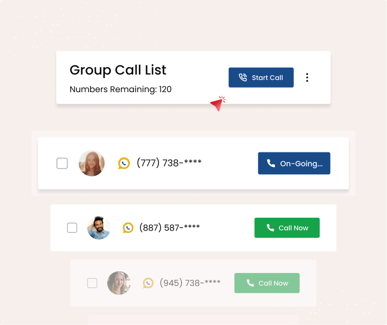Click the handset icon in green Call Now
This screenshot has height=325, width=387.
270,228
